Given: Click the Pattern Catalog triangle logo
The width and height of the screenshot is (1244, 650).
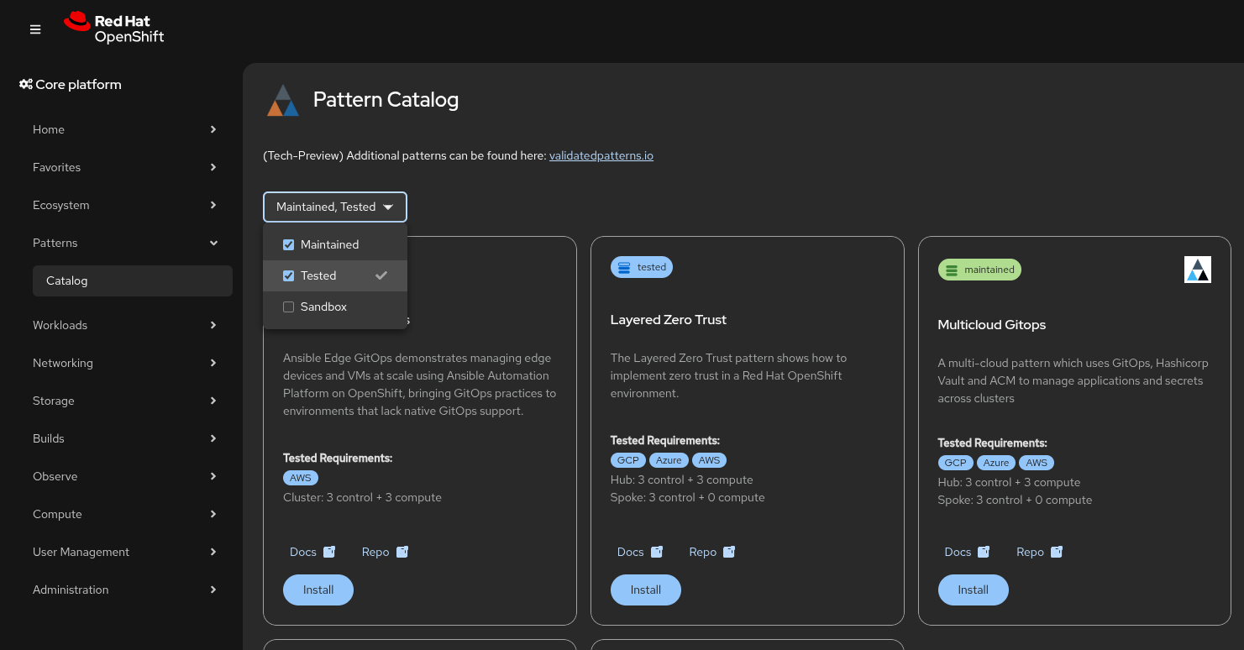Looking at the screenshot, I should [283, 100].
